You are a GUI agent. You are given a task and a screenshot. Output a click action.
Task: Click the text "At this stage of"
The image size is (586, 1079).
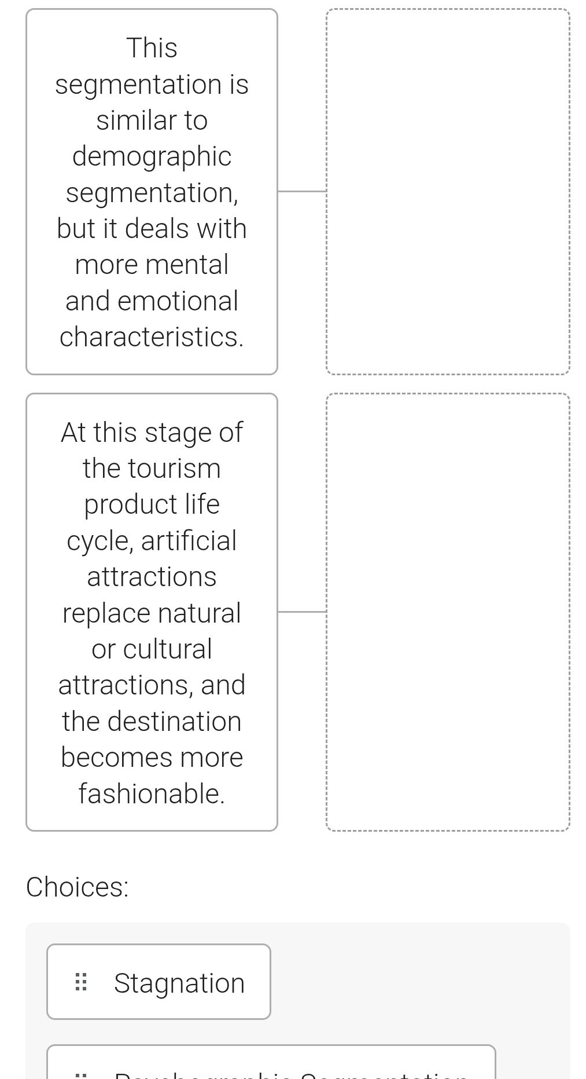152,433
